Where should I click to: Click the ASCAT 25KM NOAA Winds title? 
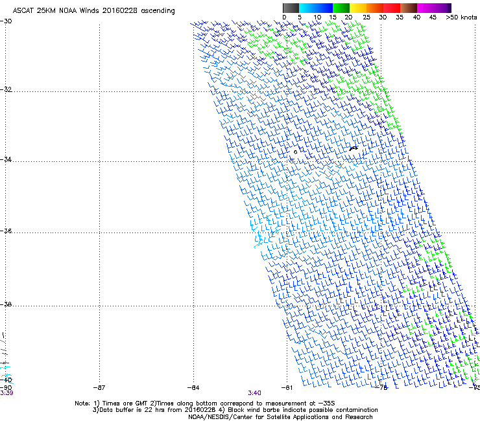tap(93, 11)
